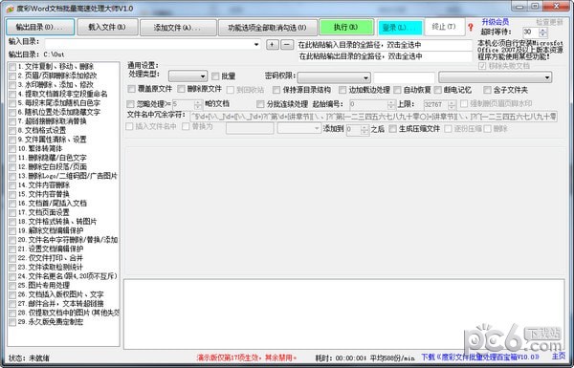This screenshot has width=574, height=368.
Task: Check item 10. 繁体转简体
Action: coord(12,149)
